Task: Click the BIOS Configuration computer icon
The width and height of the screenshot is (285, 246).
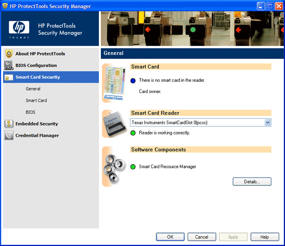Action: [9, 65]
